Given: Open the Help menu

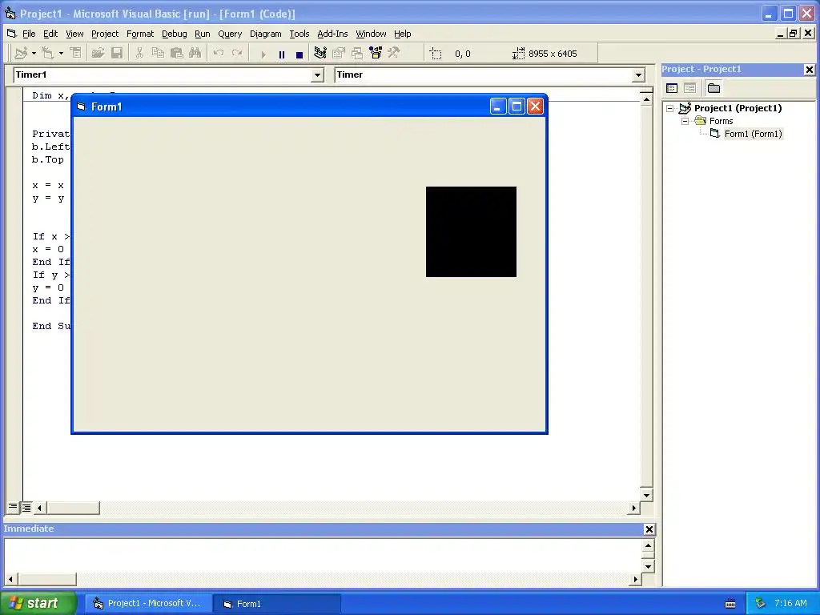Looking at the screenshot, I should click(x=402, y=34).
